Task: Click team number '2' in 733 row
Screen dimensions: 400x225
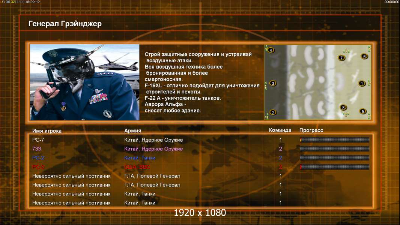Action: point(280,149)
